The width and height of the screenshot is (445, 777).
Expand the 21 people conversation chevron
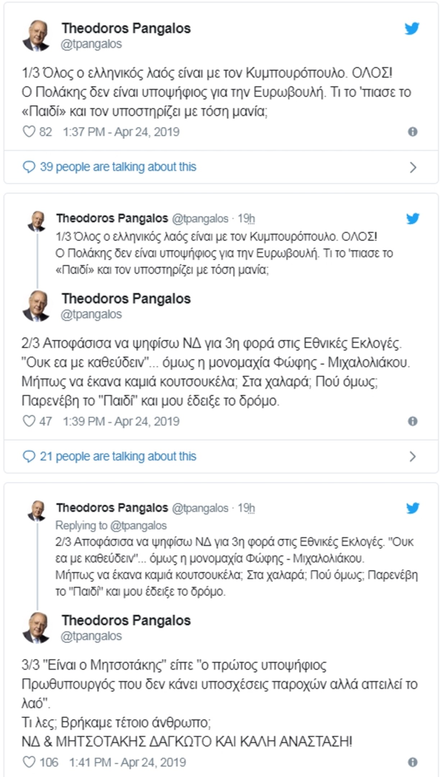[x=413, y=456]
